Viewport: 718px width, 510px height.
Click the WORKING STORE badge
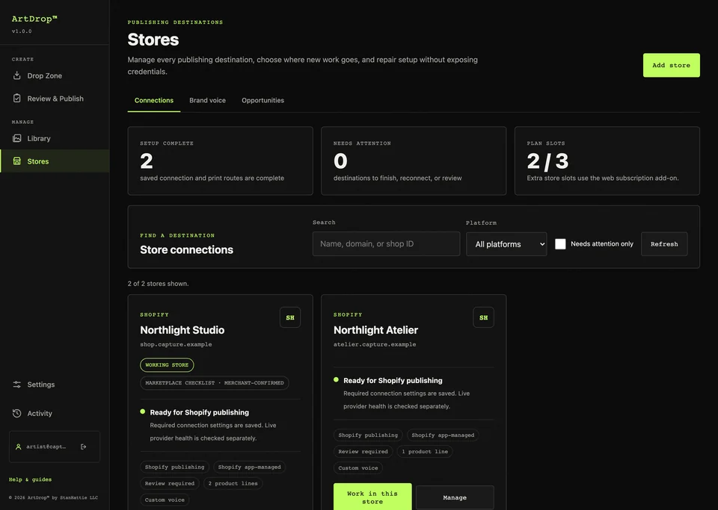tap(167, 365)
